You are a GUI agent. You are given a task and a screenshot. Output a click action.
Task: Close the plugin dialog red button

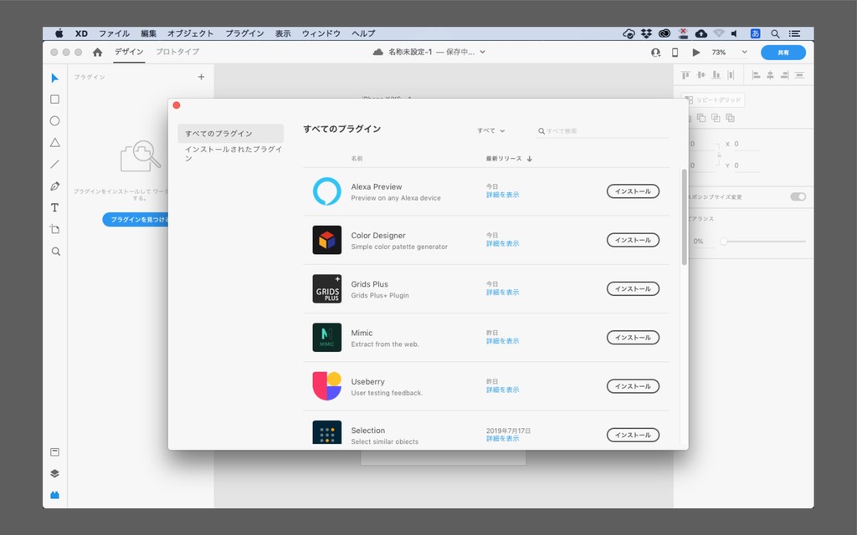coord(177,104)
